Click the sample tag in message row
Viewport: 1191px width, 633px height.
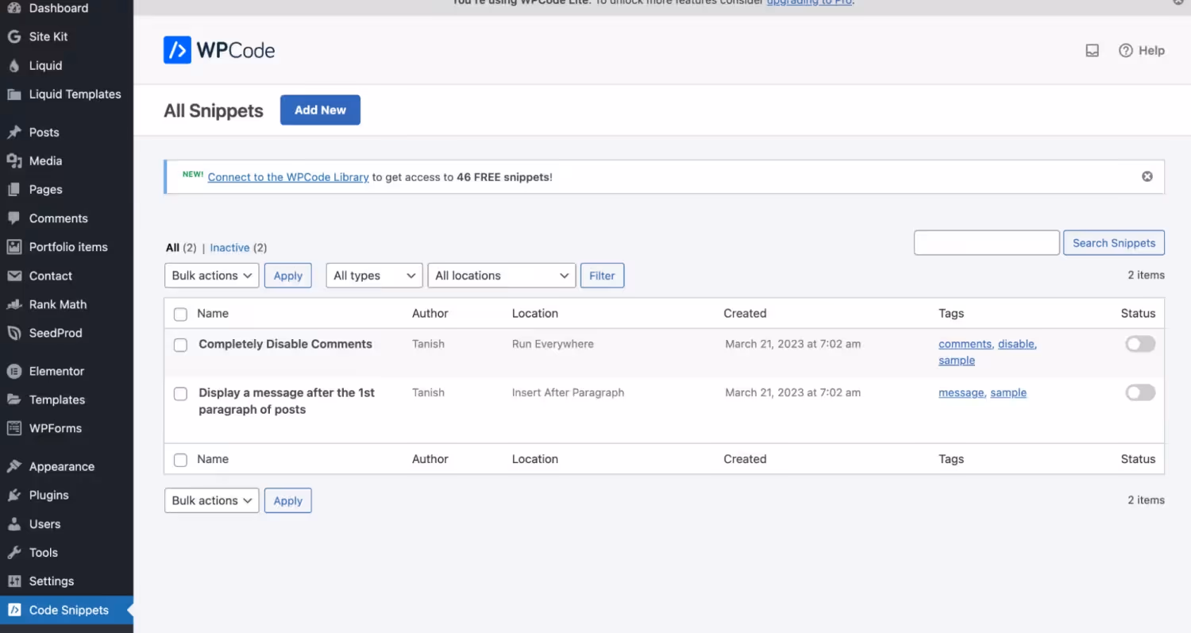pos(1008,392)
